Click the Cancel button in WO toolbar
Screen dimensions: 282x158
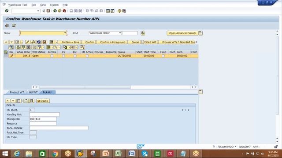(x=134, y=42)
